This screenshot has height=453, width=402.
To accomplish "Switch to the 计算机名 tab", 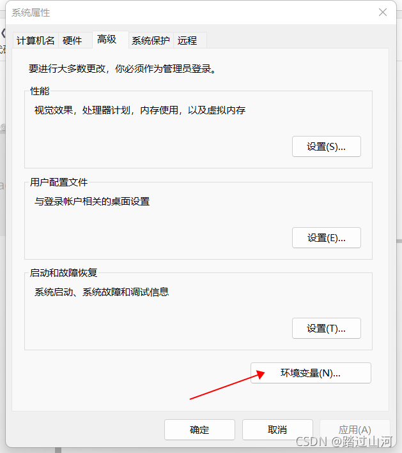I will pos(36,40).
